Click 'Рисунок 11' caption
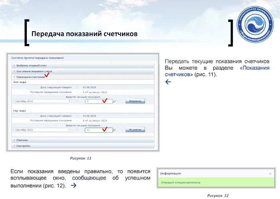The width and height of the screenshot is (280, 199). (80, 158)
